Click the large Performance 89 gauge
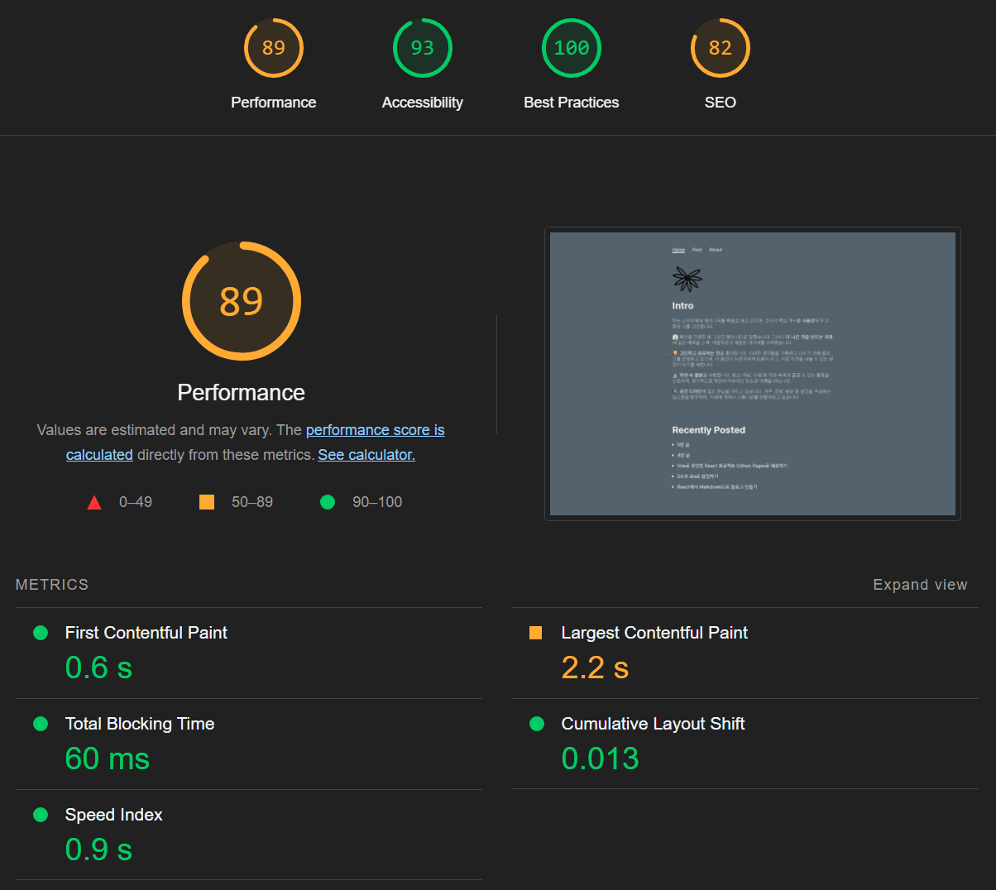 241,301
